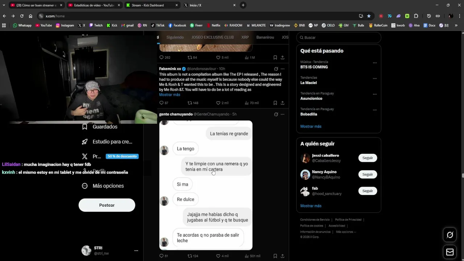Share the gente chamuyando post
464x261 pixels.
[x=282, y=256]
